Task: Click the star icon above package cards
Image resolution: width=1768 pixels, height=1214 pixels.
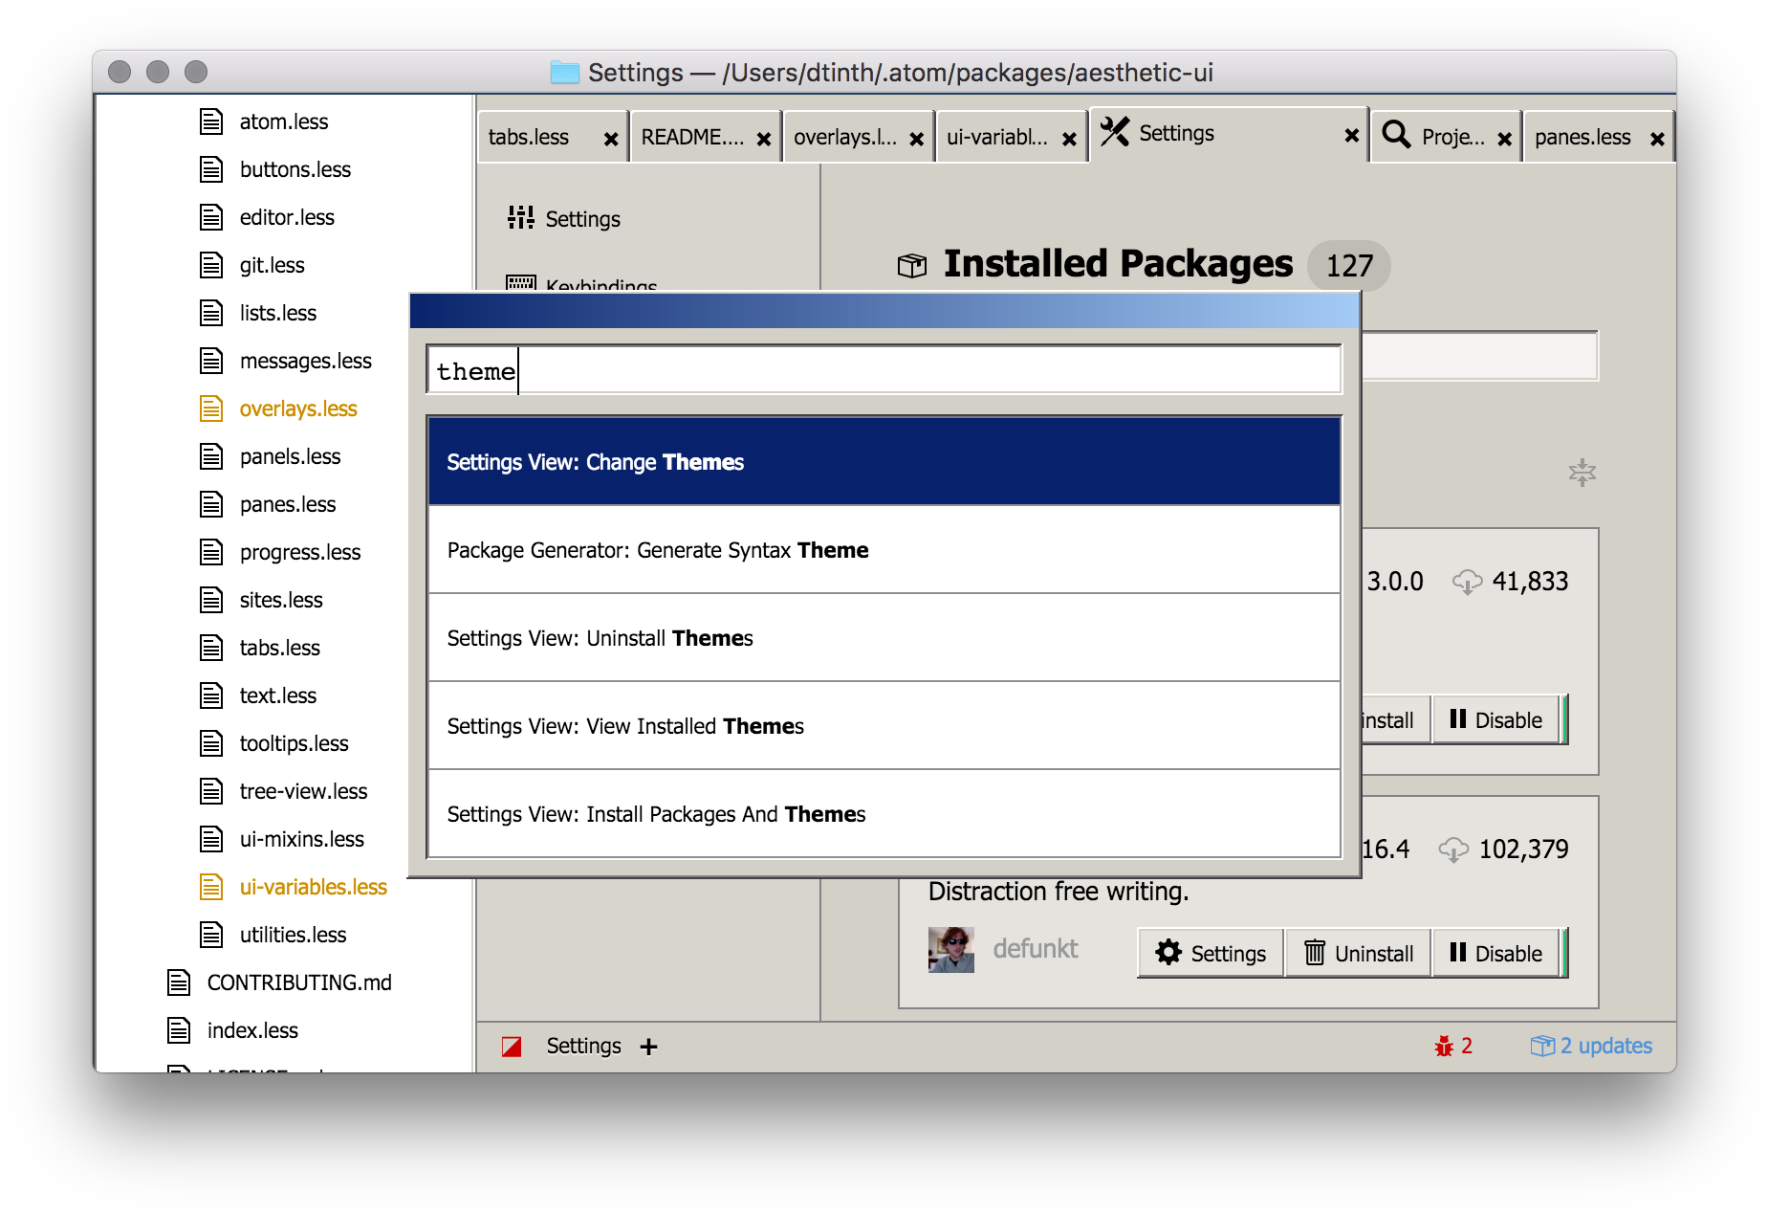Action: point(1582,472)
